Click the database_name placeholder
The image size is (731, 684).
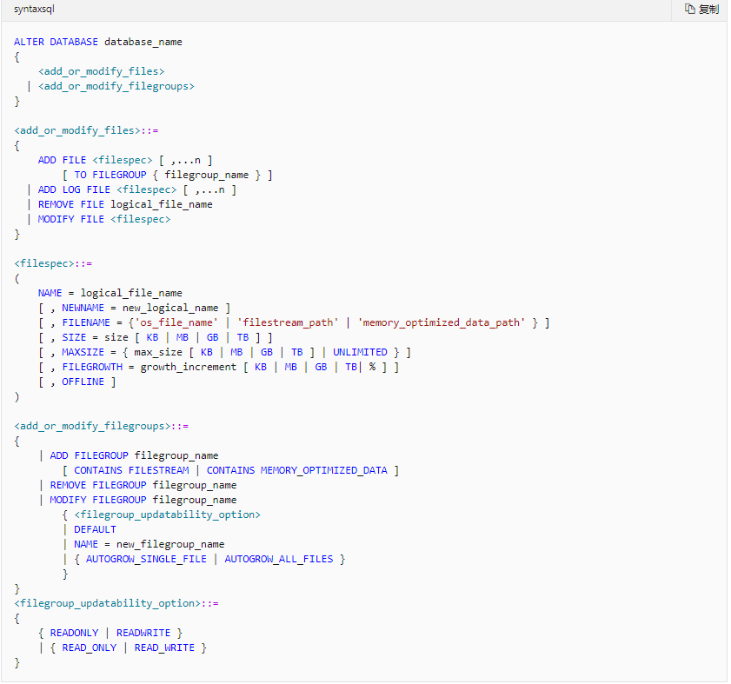pos(143,42)
